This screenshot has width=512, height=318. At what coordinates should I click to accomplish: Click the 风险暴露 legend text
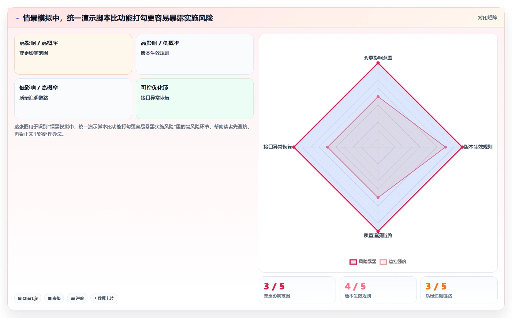coord(367,262)
